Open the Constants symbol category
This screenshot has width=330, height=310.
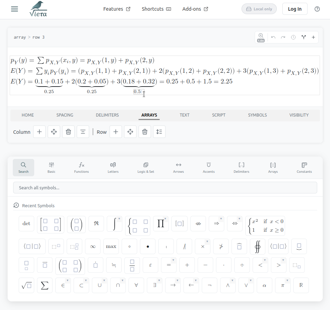coord(304,167)
